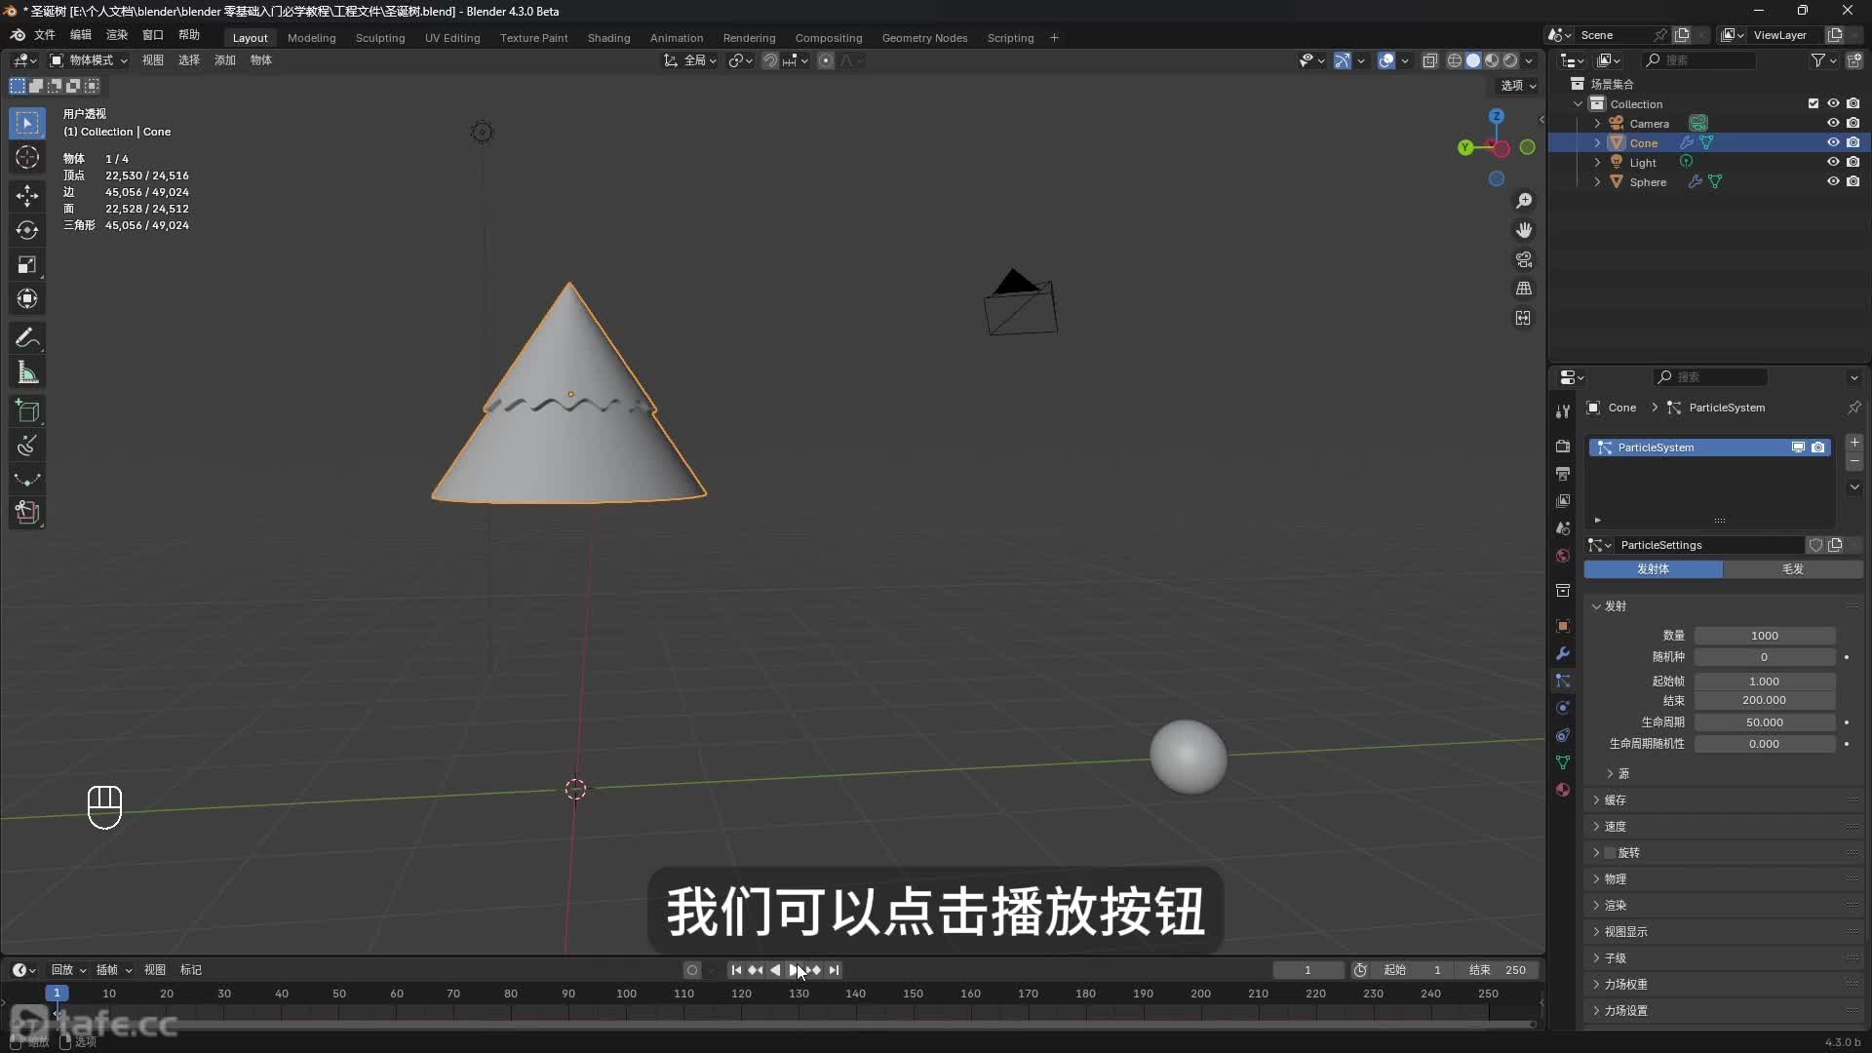Click frame 100 on the timeline
This screenshot has width=1872, height=1053.
(x=626, y=994)
